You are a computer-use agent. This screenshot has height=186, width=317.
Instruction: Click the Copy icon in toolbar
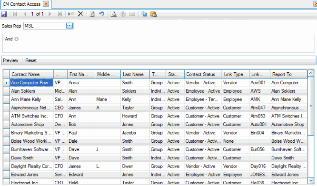click(x=144, y=14)
